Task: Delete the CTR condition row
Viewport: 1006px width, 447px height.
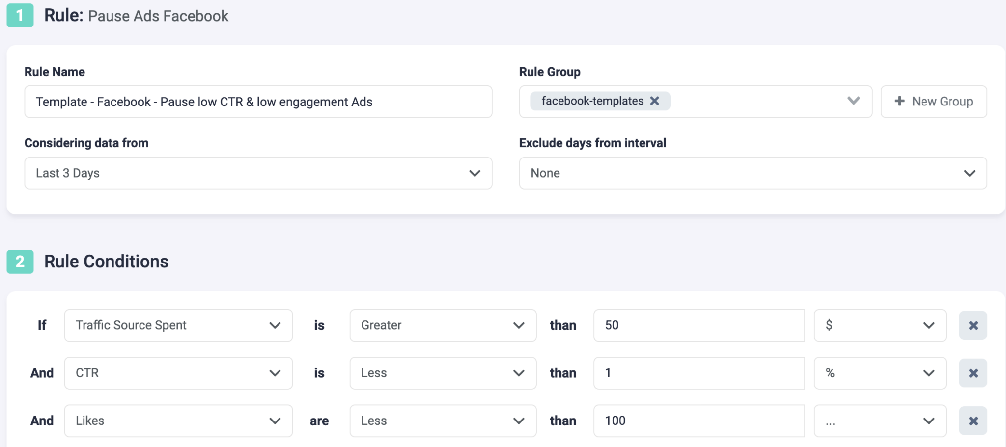Action: [x=973, y=373]
